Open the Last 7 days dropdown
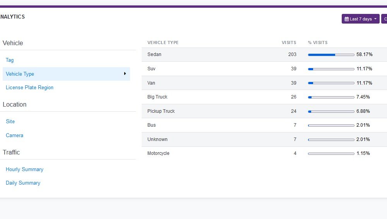 pyautogui.click(x=360, y=19)
